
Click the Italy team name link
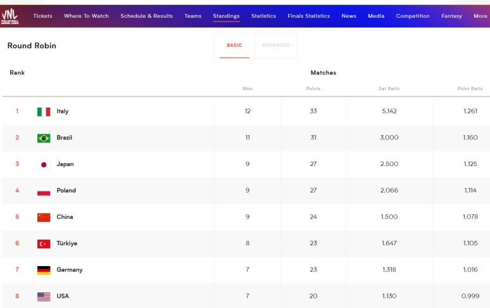[63, 112]
